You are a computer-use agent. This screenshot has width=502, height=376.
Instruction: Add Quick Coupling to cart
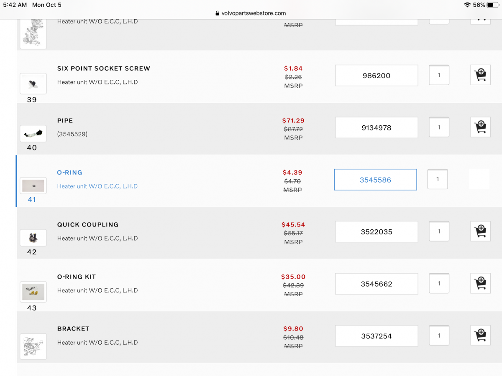(x=480, y=231)
